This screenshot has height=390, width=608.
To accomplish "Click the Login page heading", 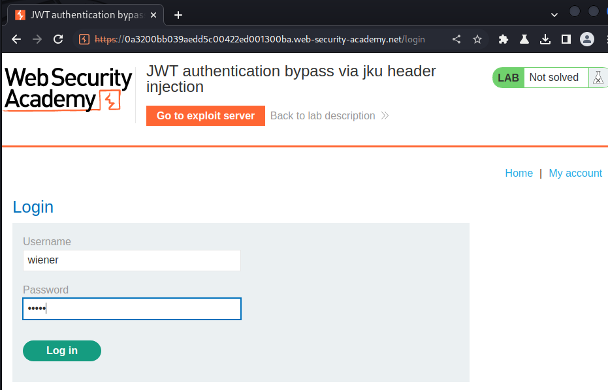I will click(x=33, y=207).
